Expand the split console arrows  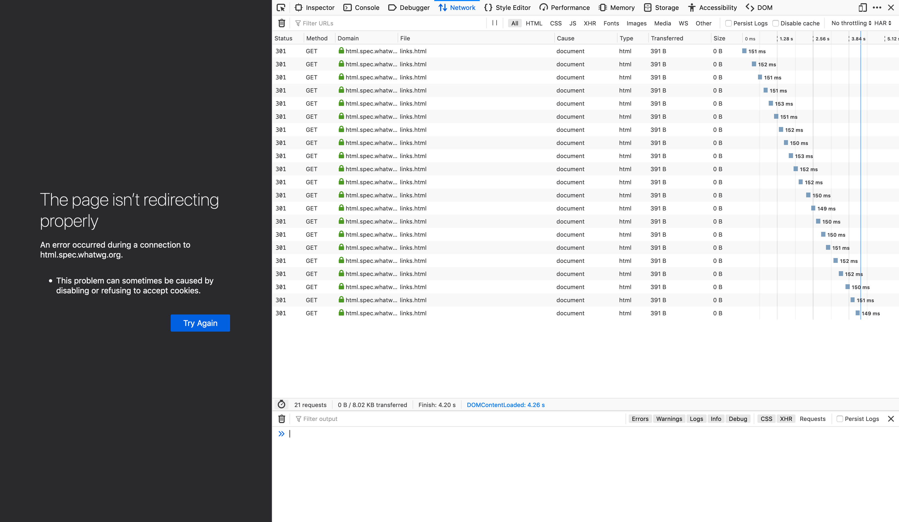(281, 433)
